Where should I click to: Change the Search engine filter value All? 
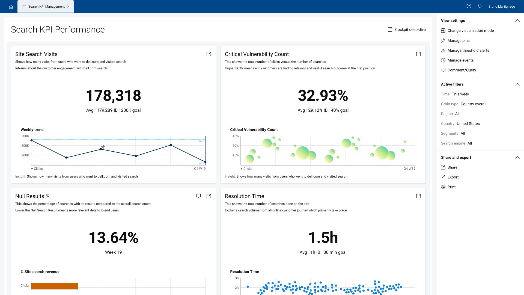pos(470,143)
